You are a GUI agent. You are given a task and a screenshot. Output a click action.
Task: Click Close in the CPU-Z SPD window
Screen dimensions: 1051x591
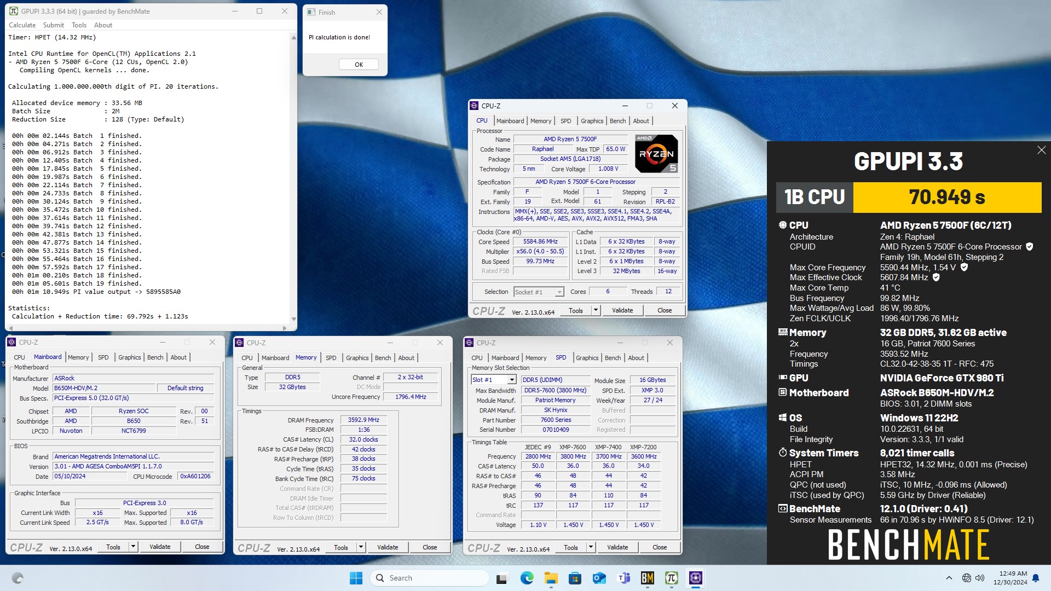(x=660, y=547)
